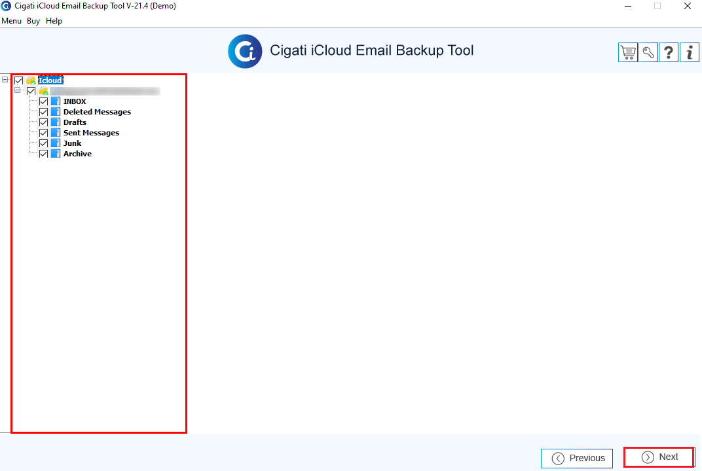The height and width of the screenshot is (471, 702).
Task: Go back with the Previous button
Action: 577,458
